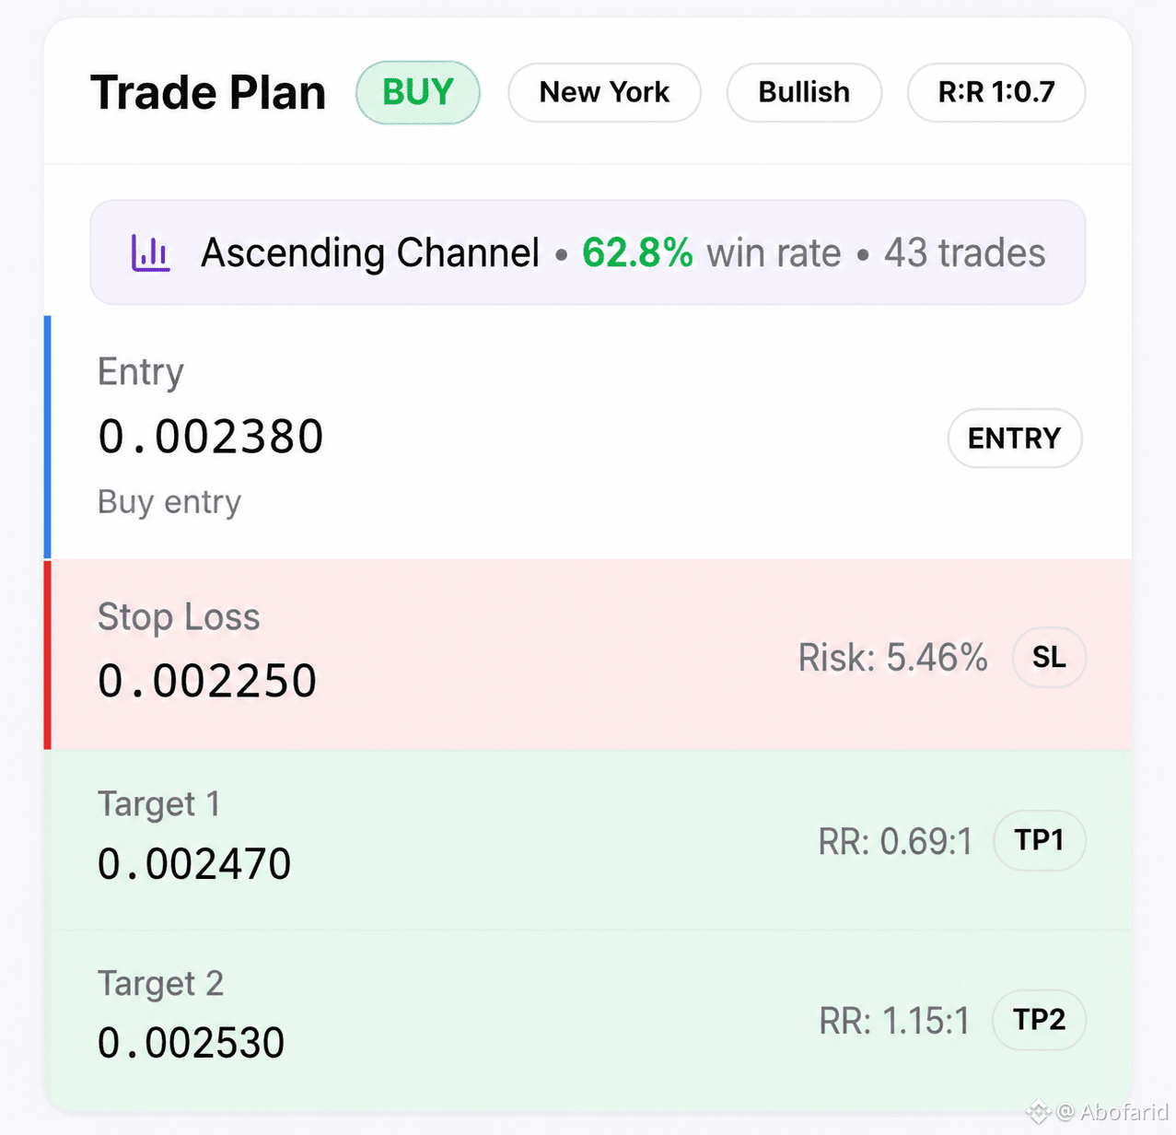
Task: Select the New York session pill
Action: 604,92
